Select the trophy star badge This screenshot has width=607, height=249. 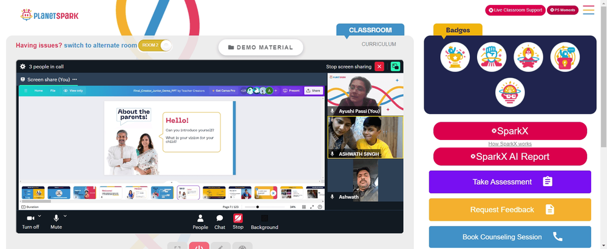click(455, 57)
